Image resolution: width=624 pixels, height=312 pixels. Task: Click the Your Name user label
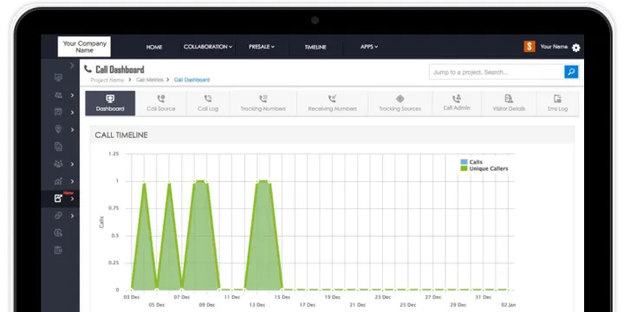[554, 47]
